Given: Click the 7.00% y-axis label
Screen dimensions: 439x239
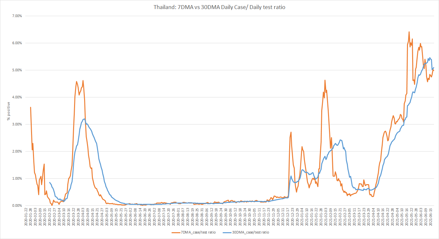Looking at the screenshot, I should pyautogui.click(x=16, y=16).
